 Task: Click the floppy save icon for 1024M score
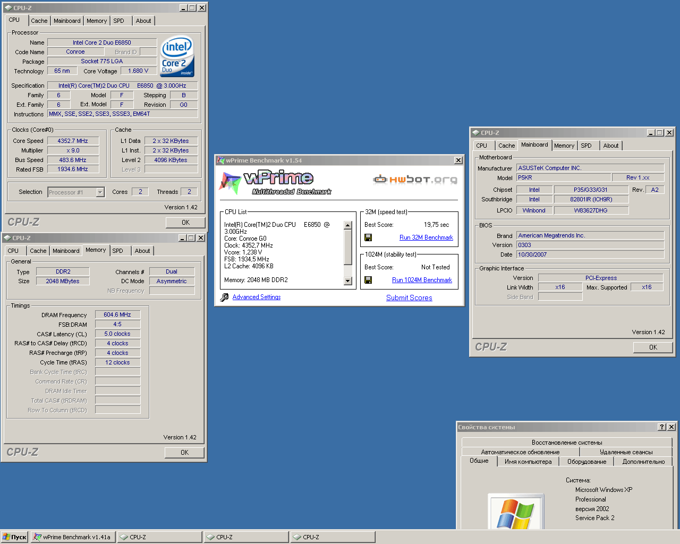pos(368,280)
